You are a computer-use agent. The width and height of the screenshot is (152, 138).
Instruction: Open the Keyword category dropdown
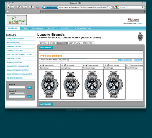[18, 93]
